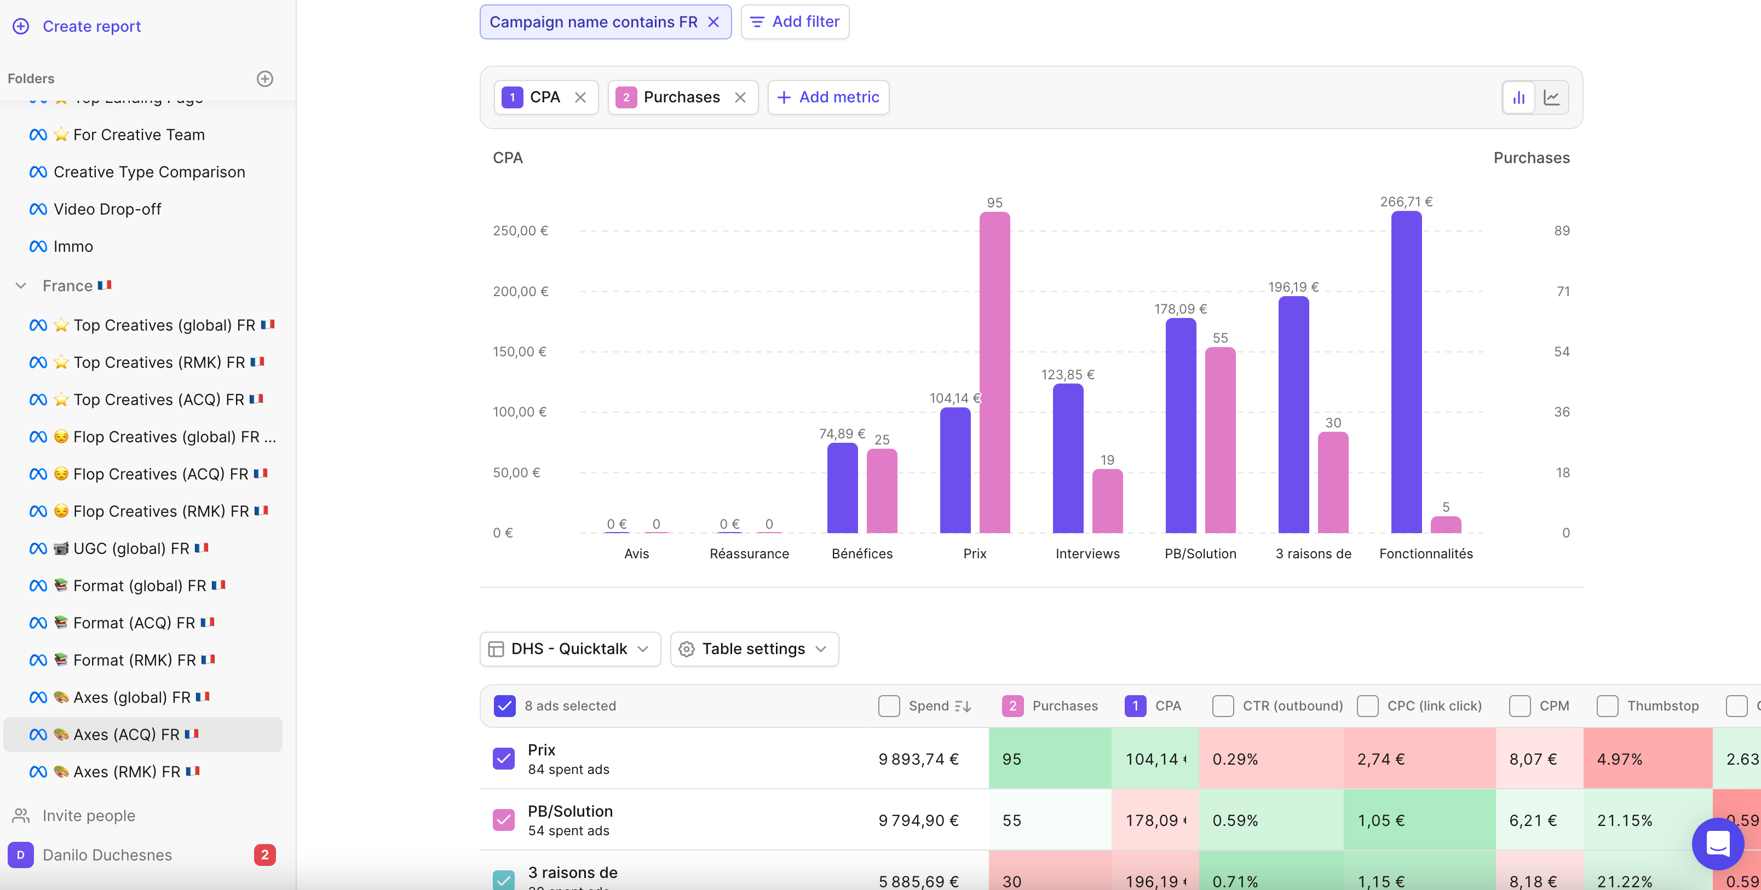Toggle the Prix row checkbox

(504, 758)
